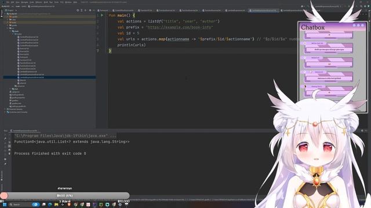Run main() from the green gutter arrow
371x208 pixels.
click(x=102, y=16)
